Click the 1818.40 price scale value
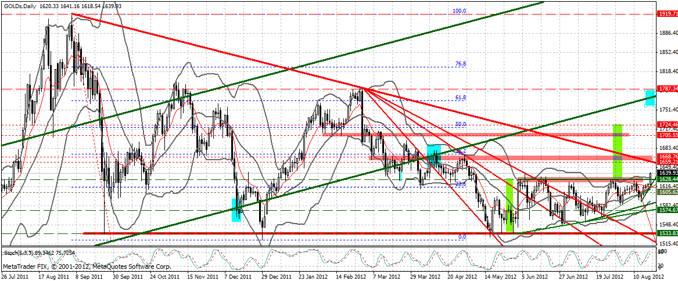678x281 pixels. [x=668, y=71]
